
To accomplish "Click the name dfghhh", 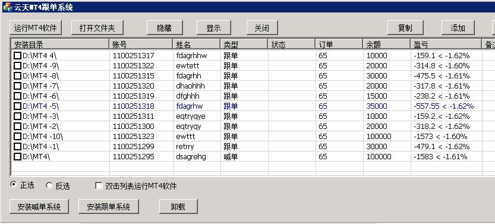I will coord(188,96).
